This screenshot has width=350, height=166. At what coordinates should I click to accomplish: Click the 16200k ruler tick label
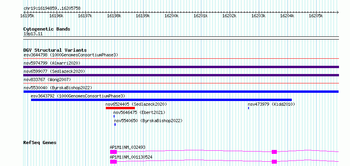coord(171,16)
